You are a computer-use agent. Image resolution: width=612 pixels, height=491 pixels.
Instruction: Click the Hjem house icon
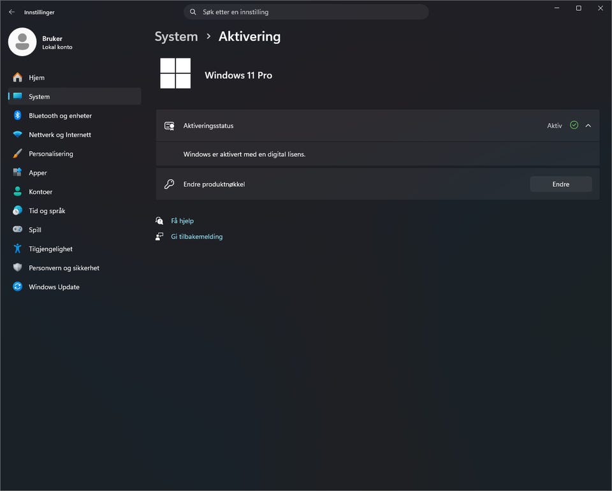click(x=18, y=77)
